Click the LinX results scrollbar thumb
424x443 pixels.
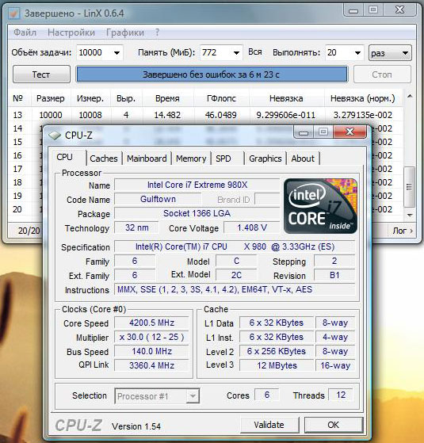(x=409, y=187)
